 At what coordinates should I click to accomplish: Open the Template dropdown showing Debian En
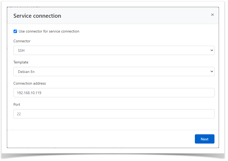[x=114, y=72]
